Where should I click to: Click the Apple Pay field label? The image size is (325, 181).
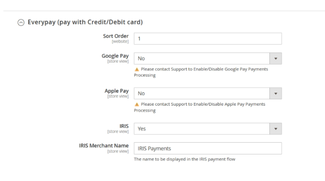point(117,91)
